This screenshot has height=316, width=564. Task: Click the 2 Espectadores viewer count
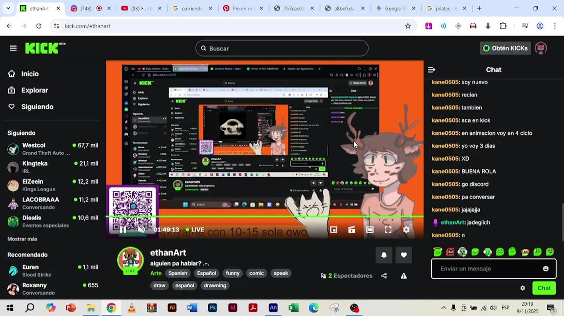[346, 276]
